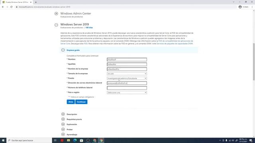Viewport: 255px width, 143px height.
Task: Click the address bar URL
Action: point(44,7)
